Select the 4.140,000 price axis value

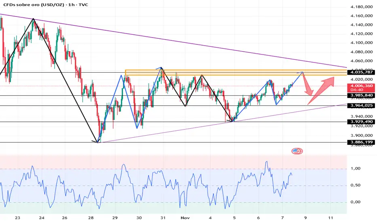[x=362, y=25]
